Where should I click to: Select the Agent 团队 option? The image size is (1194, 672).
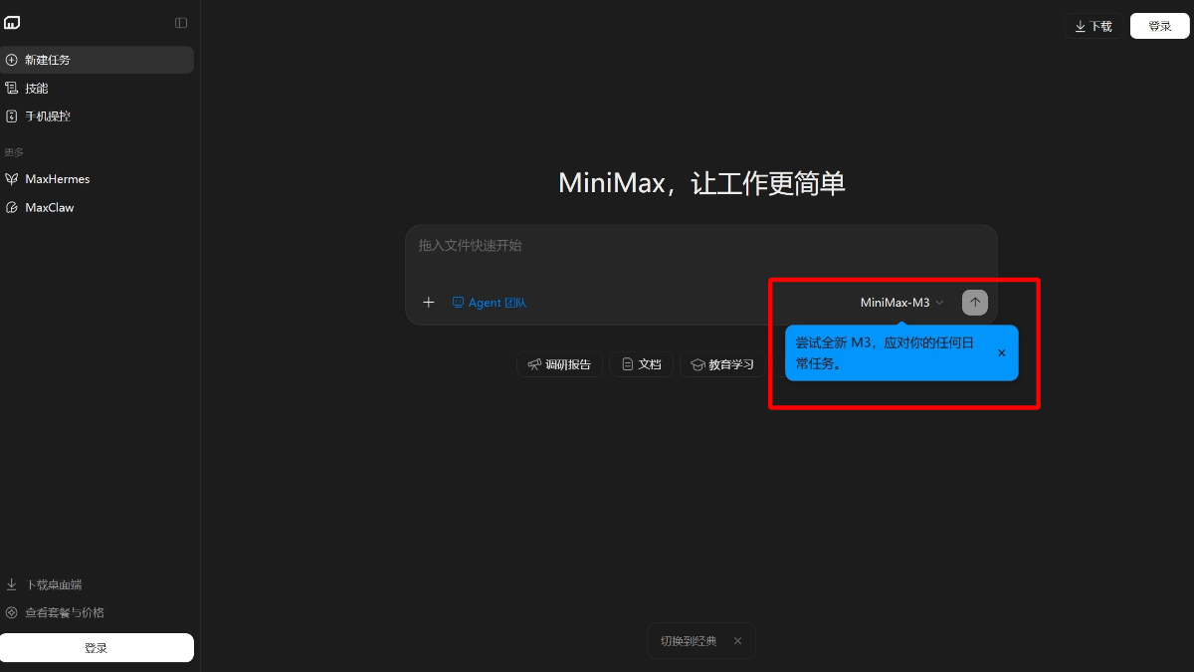tap(489, 303)
